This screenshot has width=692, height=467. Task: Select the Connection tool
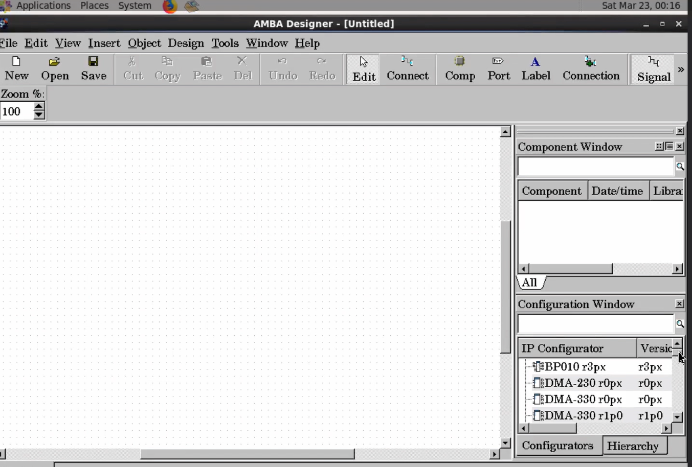pyautogui.click(x=591, y=69)
